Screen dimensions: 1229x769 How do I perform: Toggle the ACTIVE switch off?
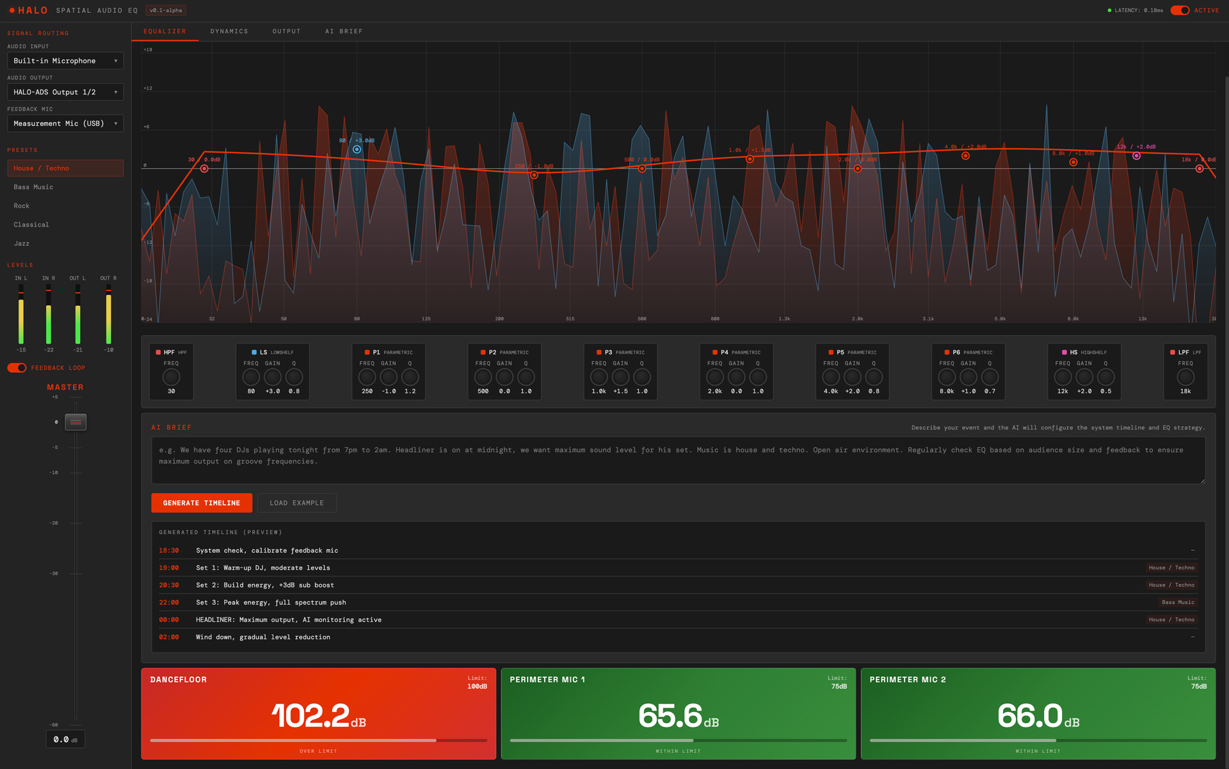[x=1180, y=10]
